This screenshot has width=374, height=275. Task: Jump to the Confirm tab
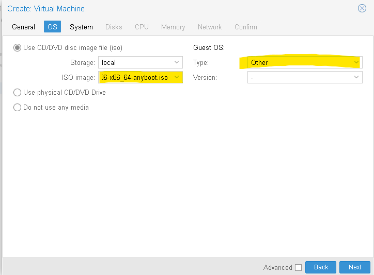246,27
